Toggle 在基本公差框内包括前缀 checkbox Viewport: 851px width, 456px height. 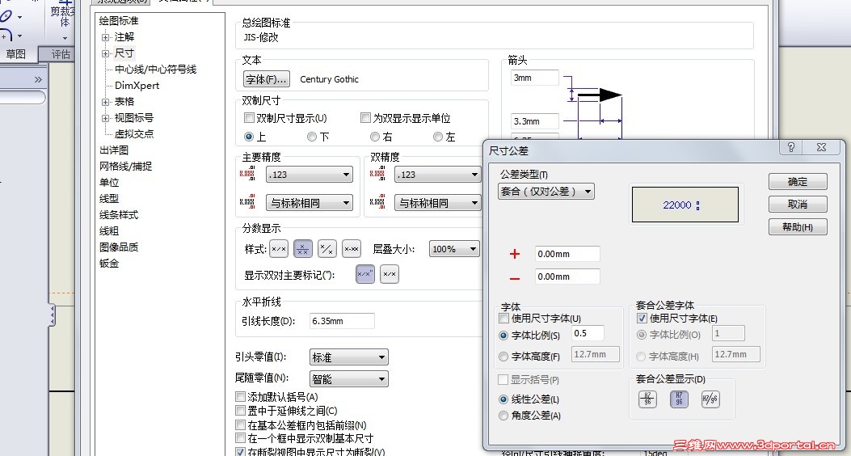click(240, 425)
